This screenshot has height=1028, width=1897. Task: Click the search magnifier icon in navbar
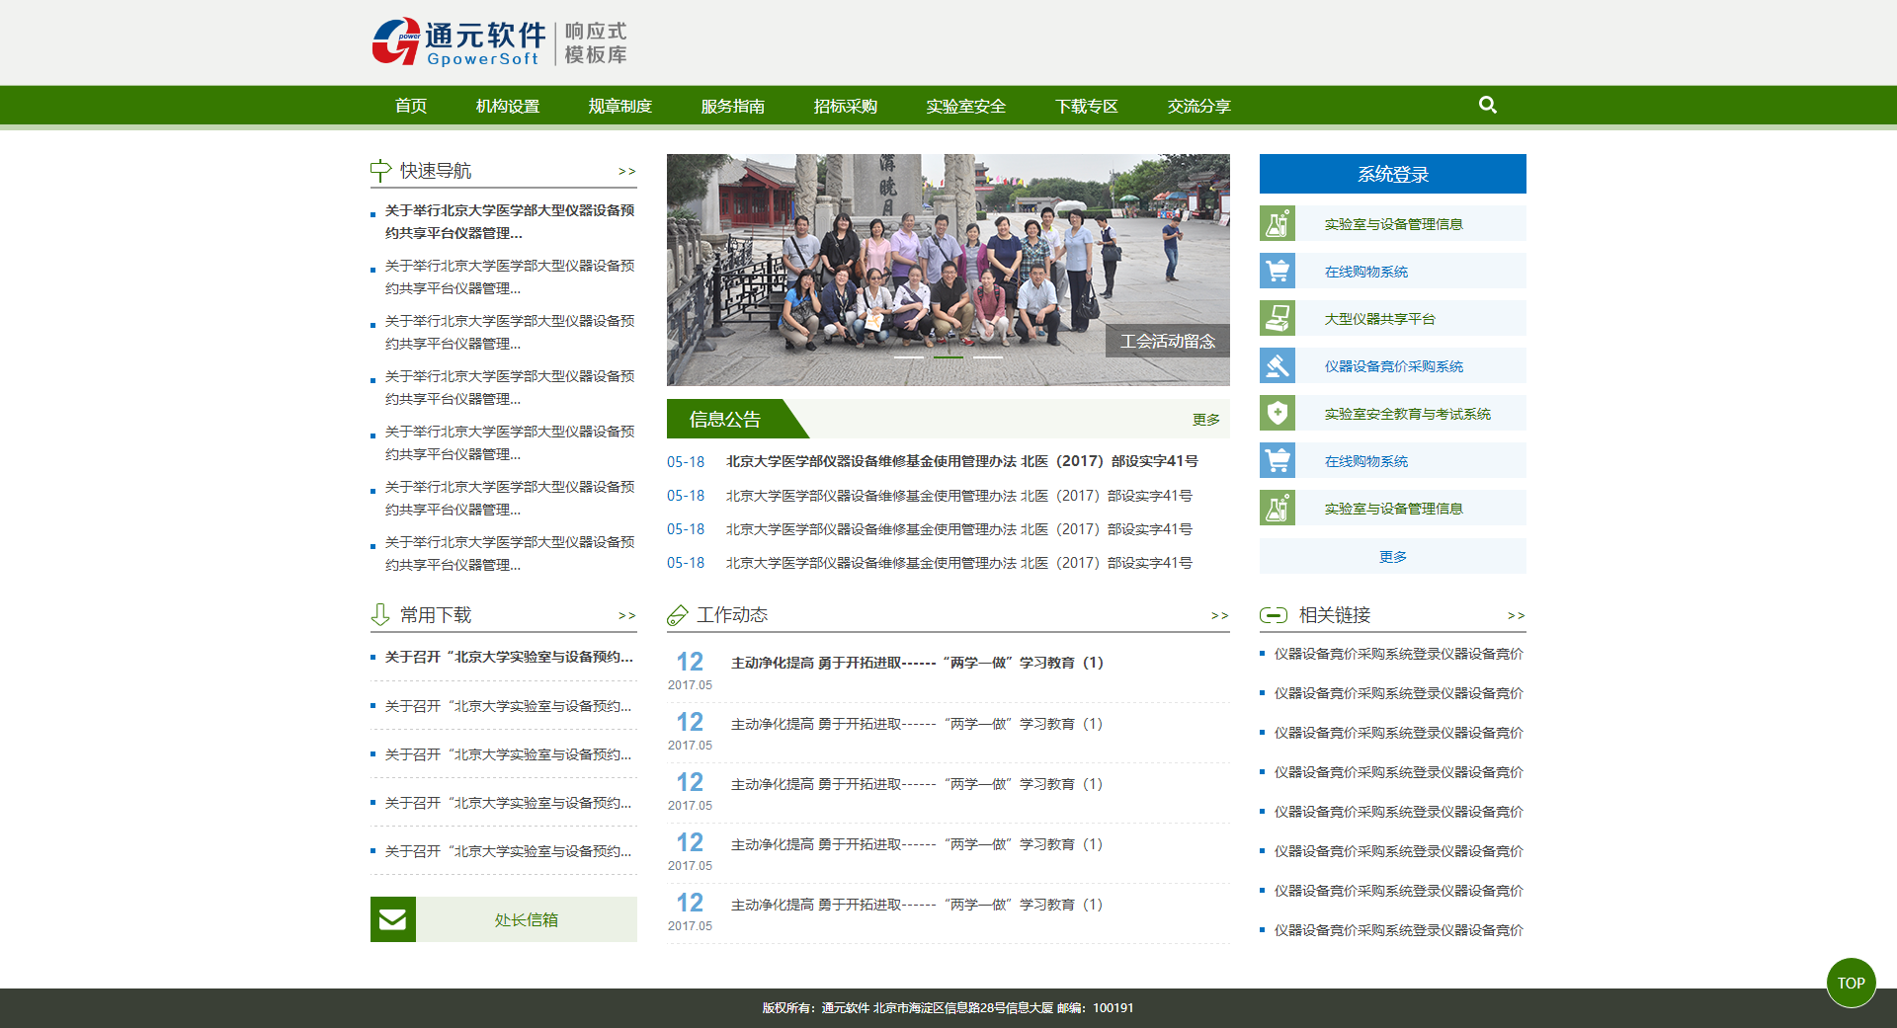tap(1487, 105)
